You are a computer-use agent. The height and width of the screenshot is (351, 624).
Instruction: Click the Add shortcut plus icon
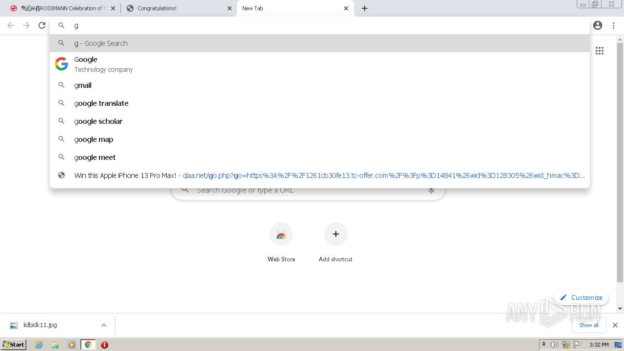click(336, 234)
